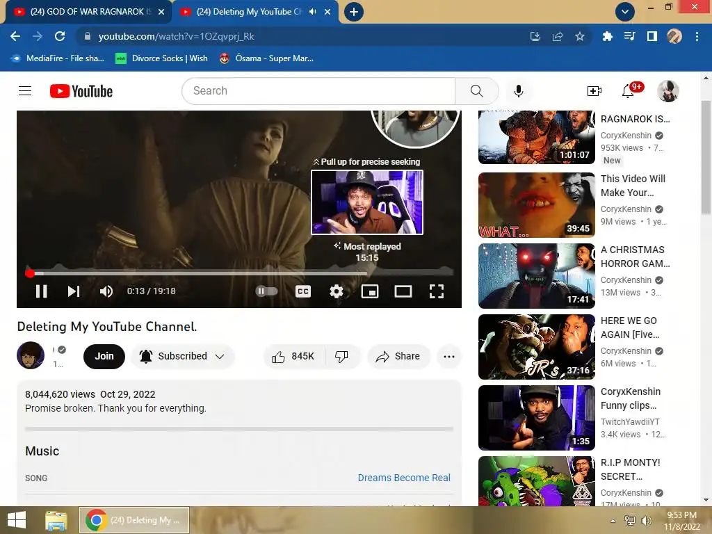Open YouTube notifications bell

(628, 91)
